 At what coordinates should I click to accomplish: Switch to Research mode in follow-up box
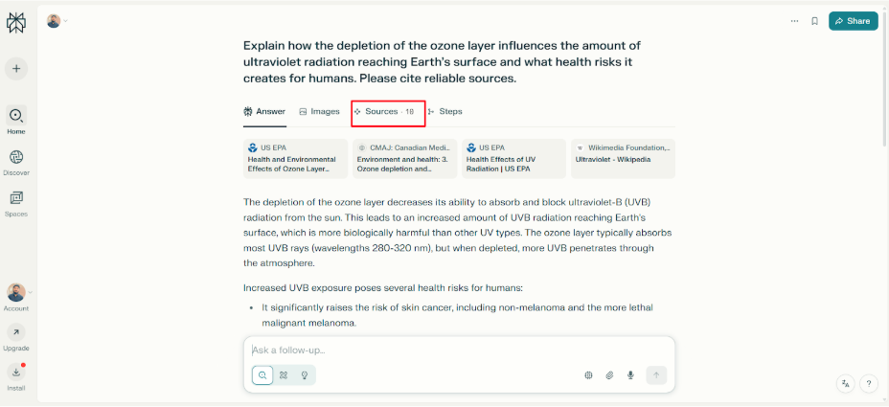pos(284,375)
